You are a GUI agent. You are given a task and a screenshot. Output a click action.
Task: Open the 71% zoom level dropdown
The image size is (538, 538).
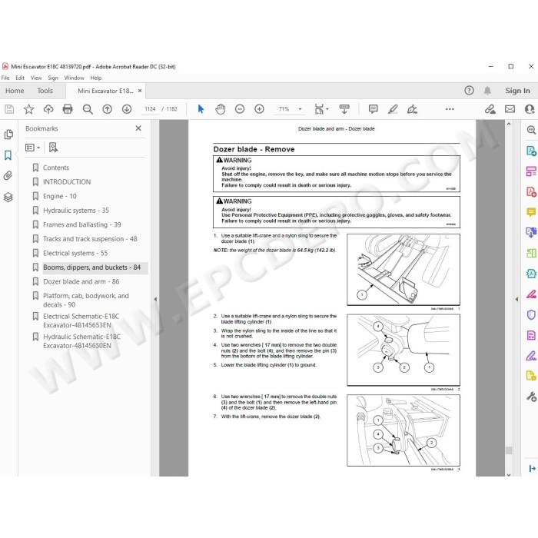coord(300,109)
